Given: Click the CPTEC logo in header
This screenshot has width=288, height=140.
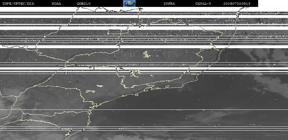Looking at the screenshot, I should (x=129, y=3).
